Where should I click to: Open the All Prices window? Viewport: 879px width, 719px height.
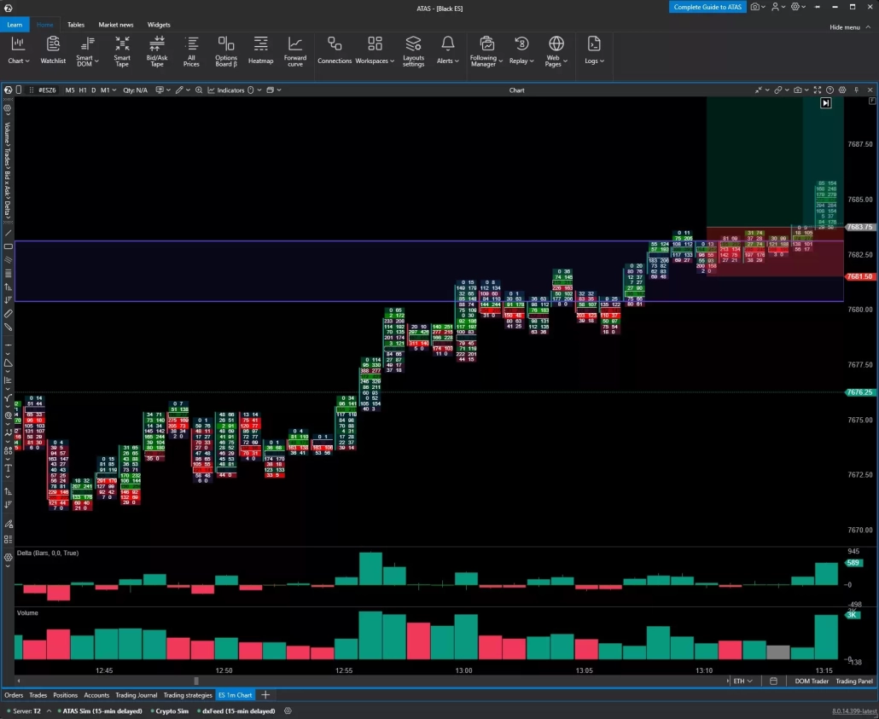[x=191, y=51]
